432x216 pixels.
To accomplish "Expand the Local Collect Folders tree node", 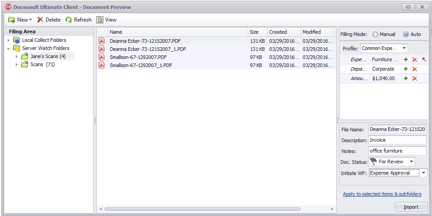I will click(8, 40).
